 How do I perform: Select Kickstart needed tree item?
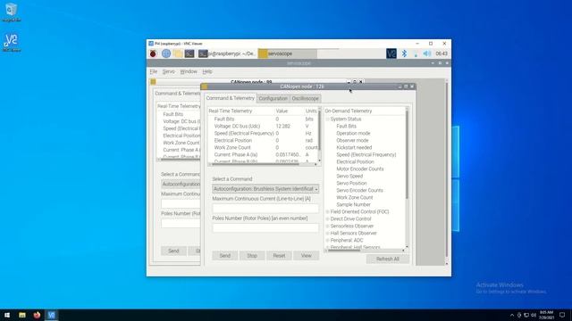pyautogui.click(x=354, y=147)
